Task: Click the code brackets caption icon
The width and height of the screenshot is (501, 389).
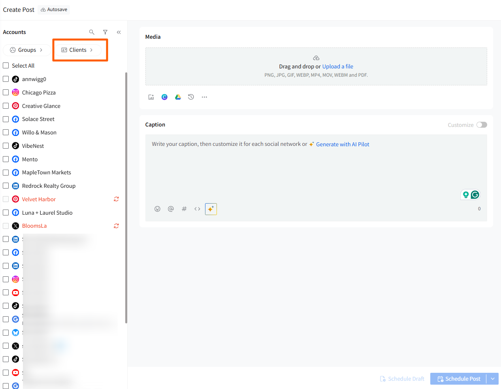Action: coord(197,209)
